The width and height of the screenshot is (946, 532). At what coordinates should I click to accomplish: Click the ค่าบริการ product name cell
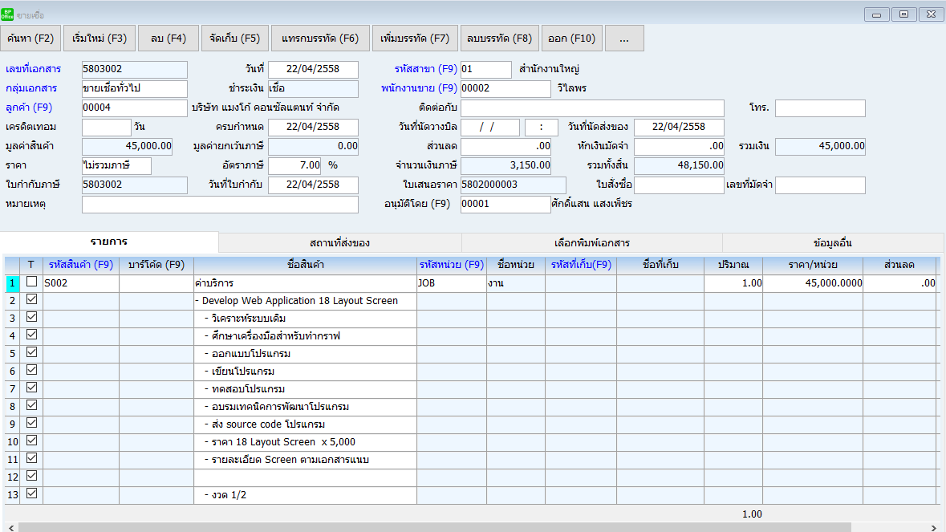tap(305, 283)
